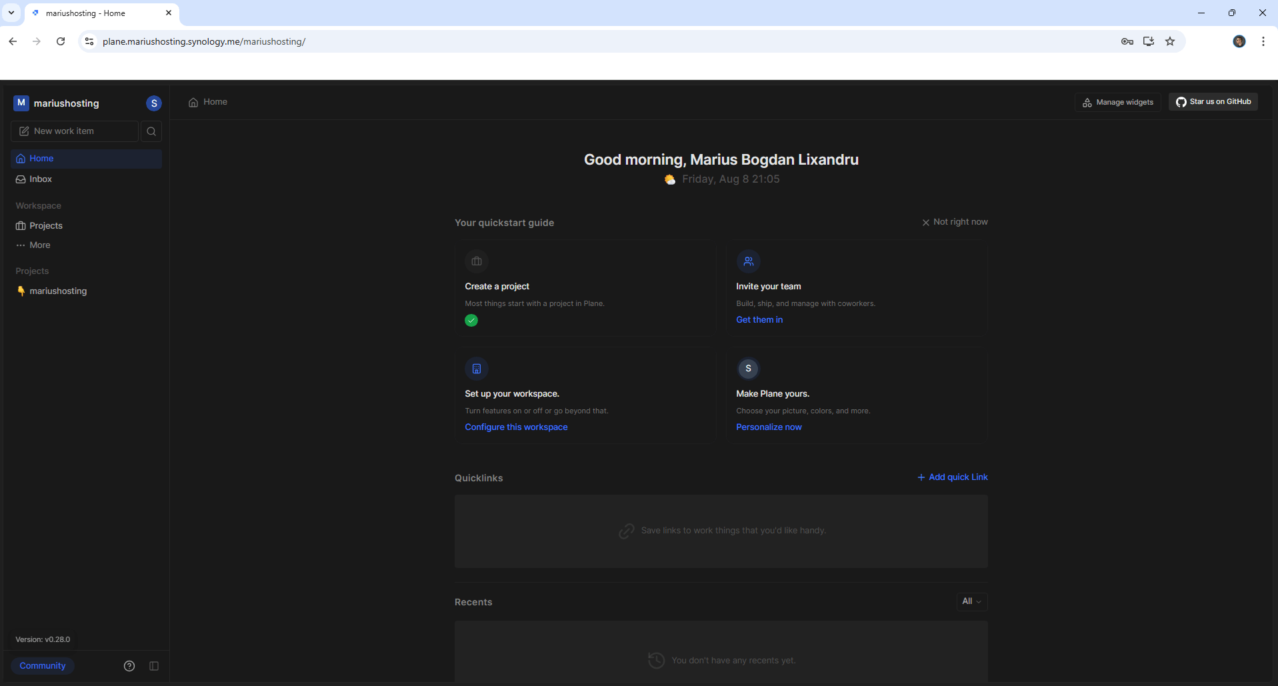The width and height of the screenshot is (1278, 686).
Task: Click Configure this workspace link
Action: 516,427
